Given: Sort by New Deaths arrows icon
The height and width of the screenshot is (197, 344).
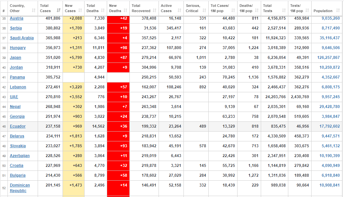Looking at the screenshot, I should tap(125, 10).
